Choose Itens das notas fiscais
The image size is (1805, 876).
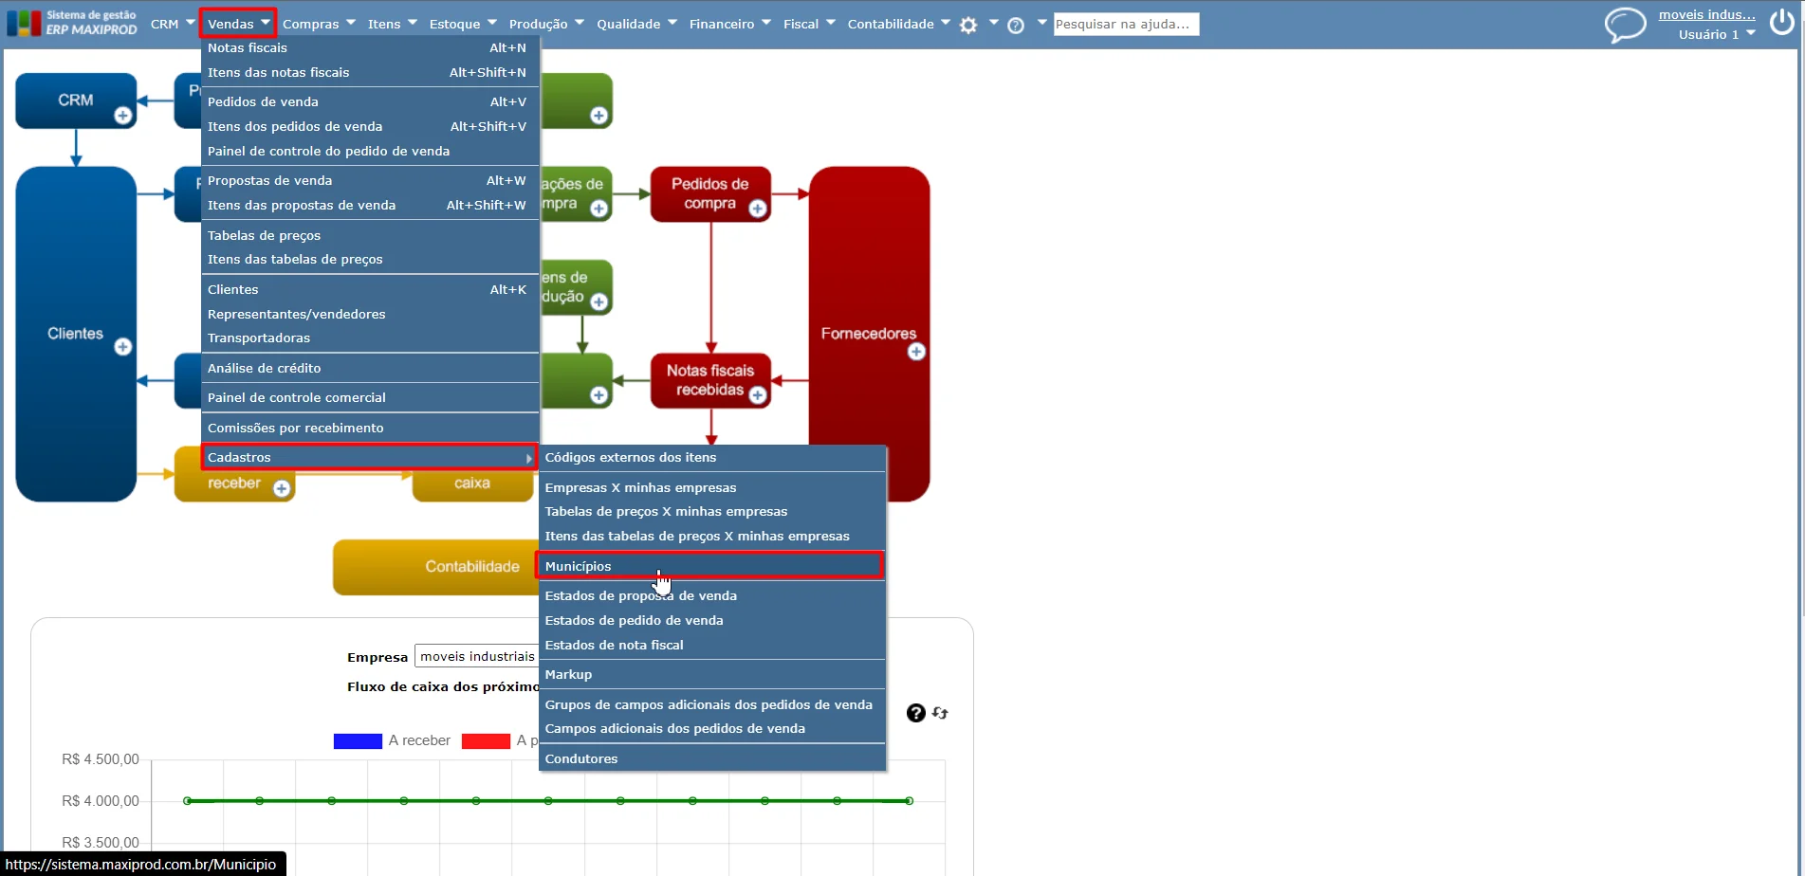[371, 72]
